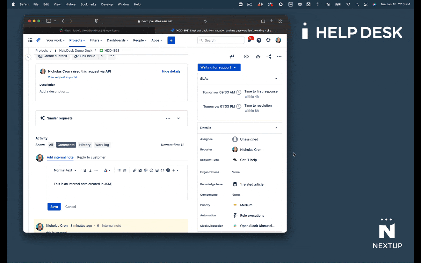
Task: Insert a code snippet in editor
Action: click(162, 170)
